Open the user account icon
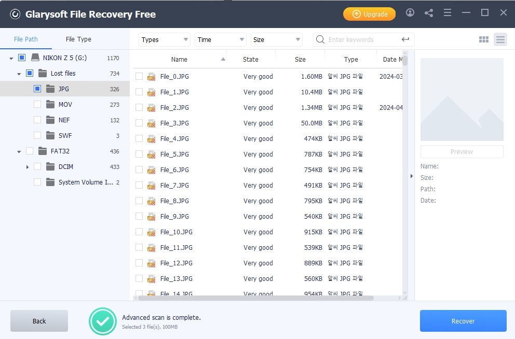Viewport: 515px width, 339px height. pyautogui.click(x=410, y=13)
